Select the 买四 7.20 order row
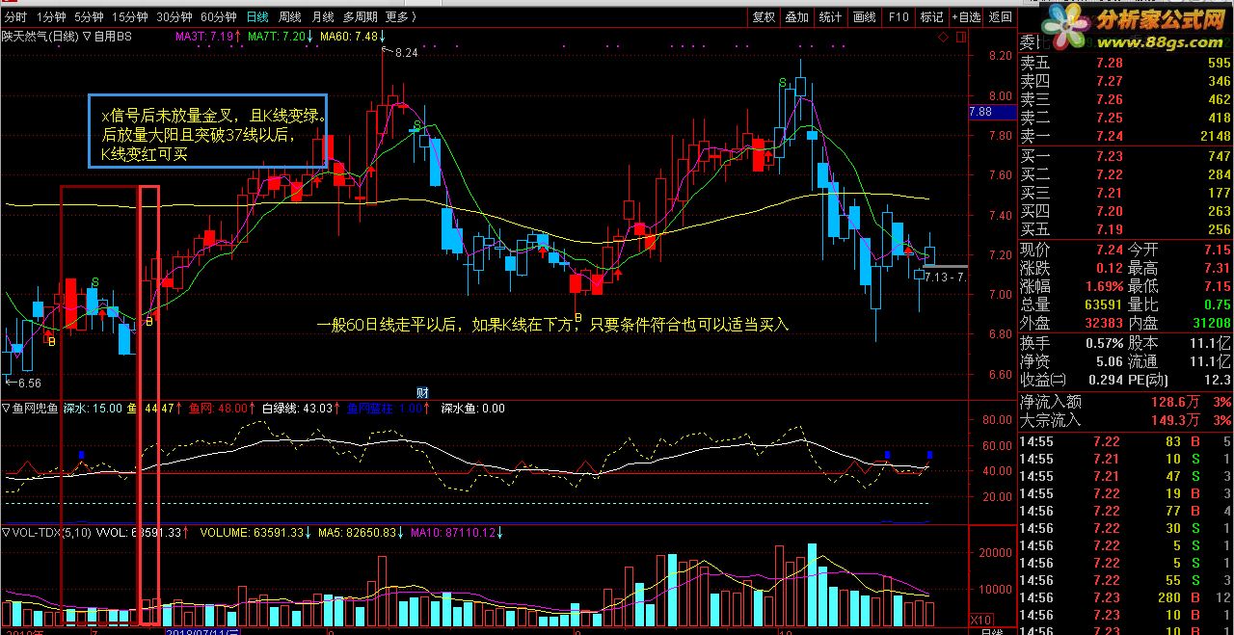This screenshot has width=1234, height=635. tap(1126, 211)
